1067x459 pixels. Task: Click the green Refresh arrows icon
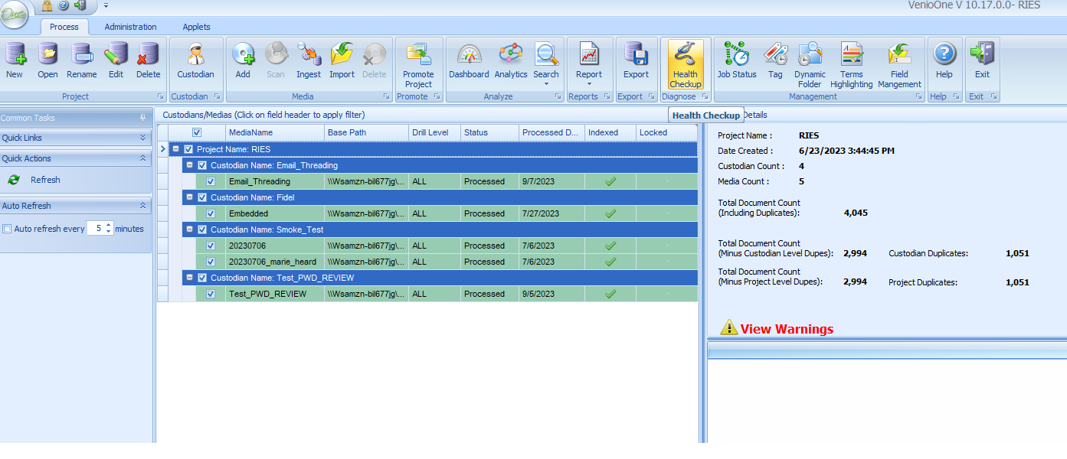pyautogui.click(x=14, y=180)
